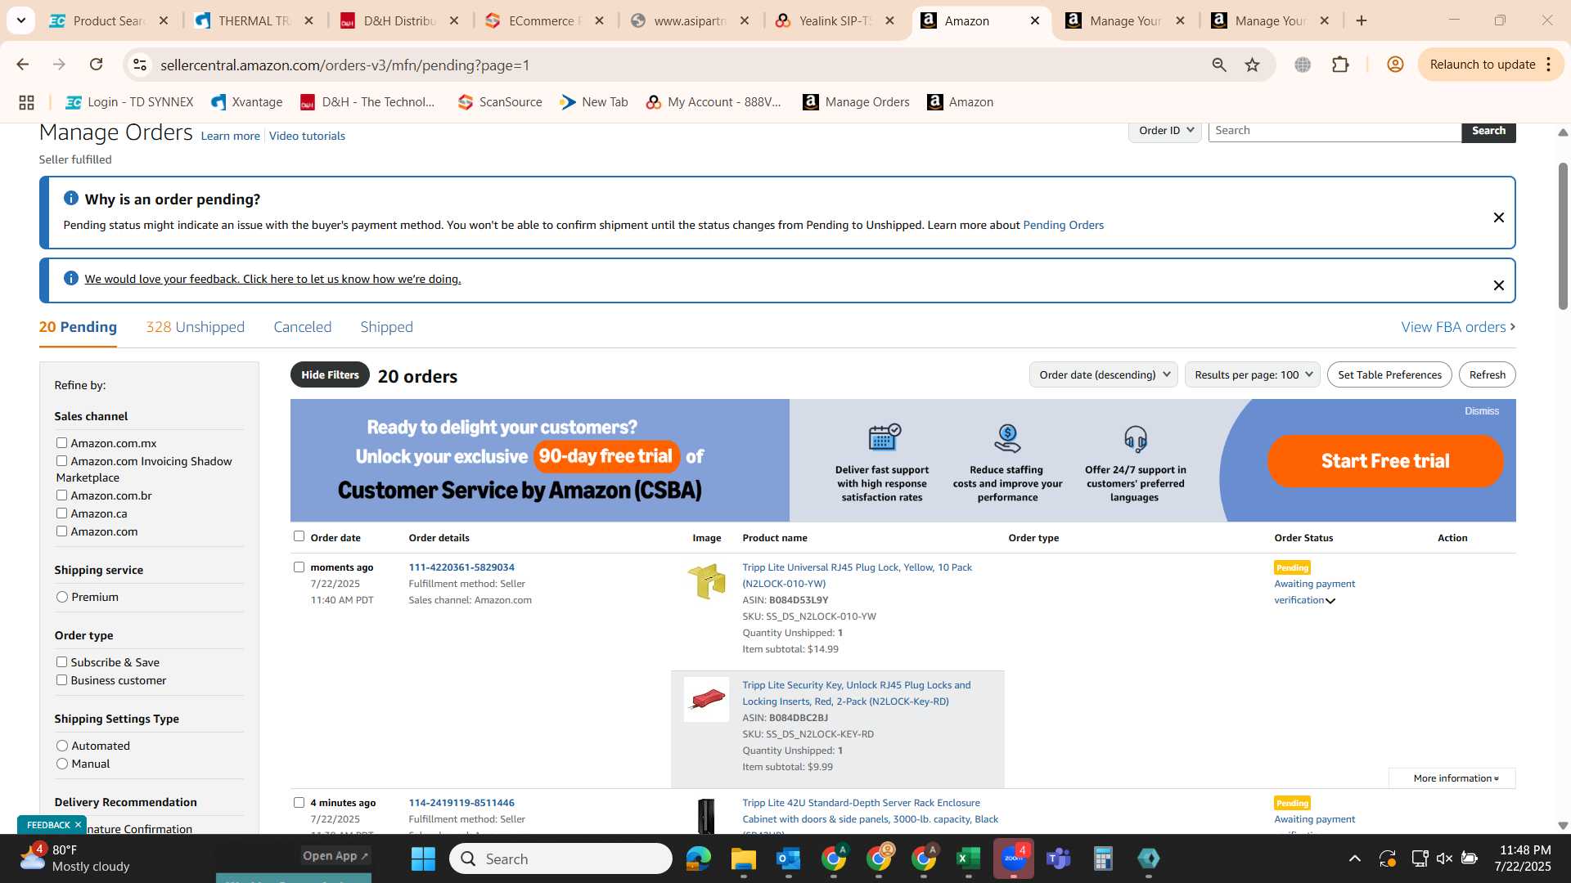Check the Amazon.com sales channel box
Viewport: 1571px width, 883px height.
(61, 531)
